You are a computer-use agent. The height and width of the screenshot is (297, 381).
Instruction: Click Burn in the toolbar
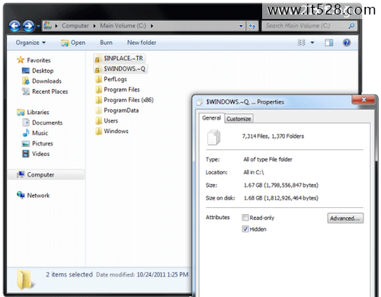point(106,43)
